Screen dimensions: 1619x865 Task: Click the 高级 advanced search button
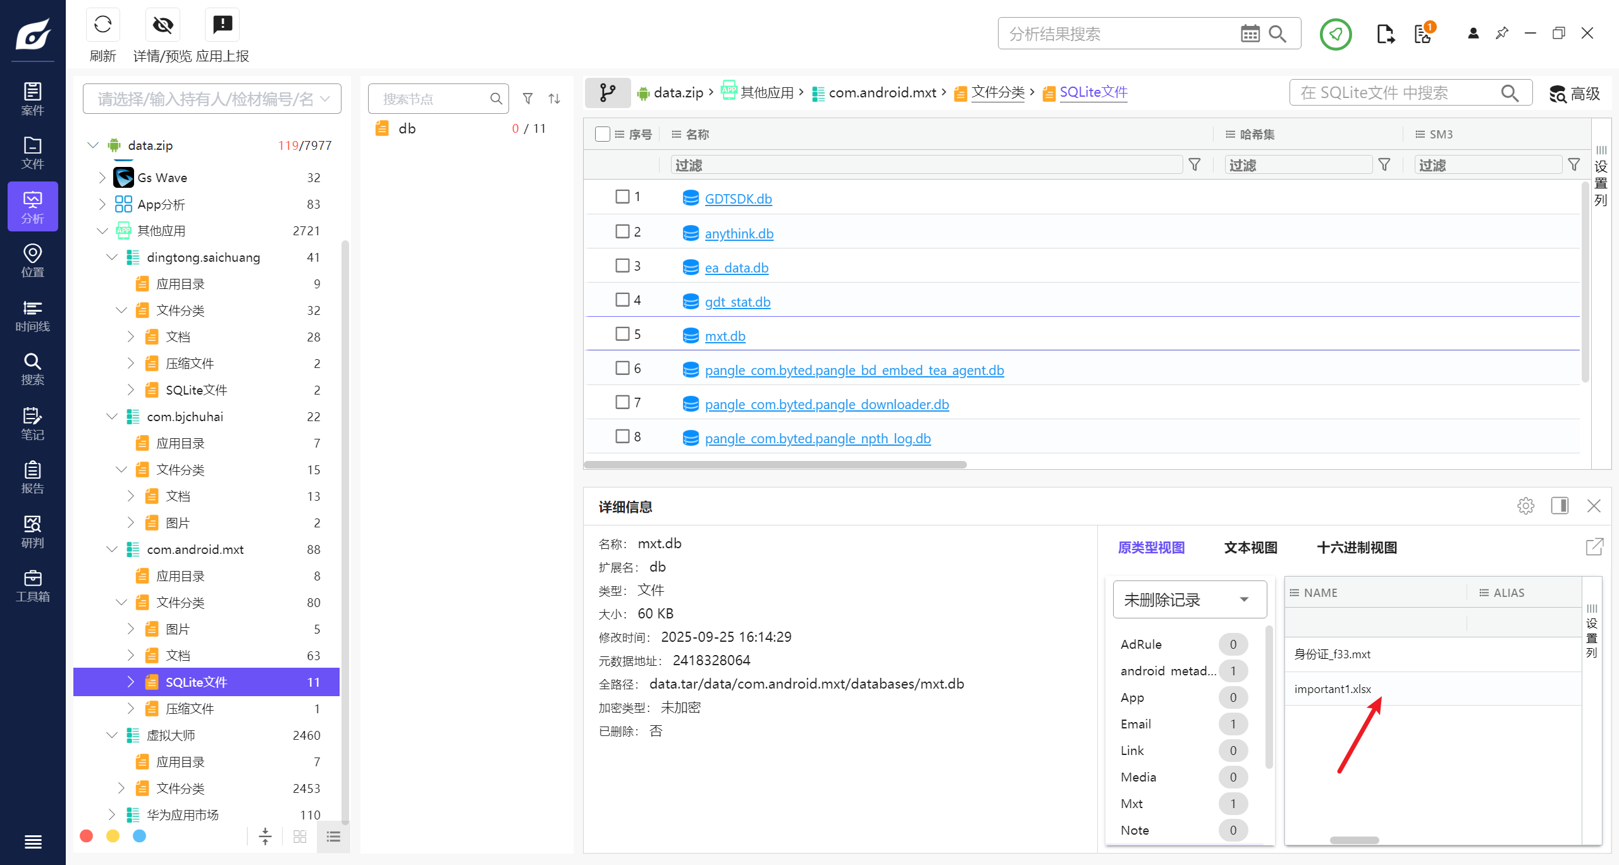click(x=1575, y=94)
